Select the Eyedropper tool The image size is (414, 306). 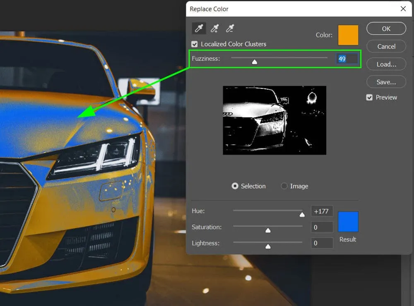tap(199, 29)
